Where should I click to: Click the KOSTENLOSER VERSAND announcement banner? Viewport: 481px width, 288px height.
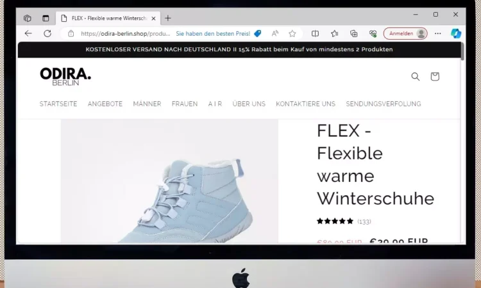click(239, 49)
